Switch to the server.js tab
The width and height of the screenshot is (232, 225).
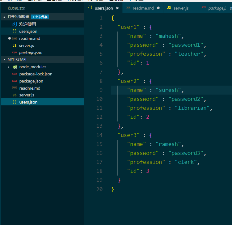[181, 8]
